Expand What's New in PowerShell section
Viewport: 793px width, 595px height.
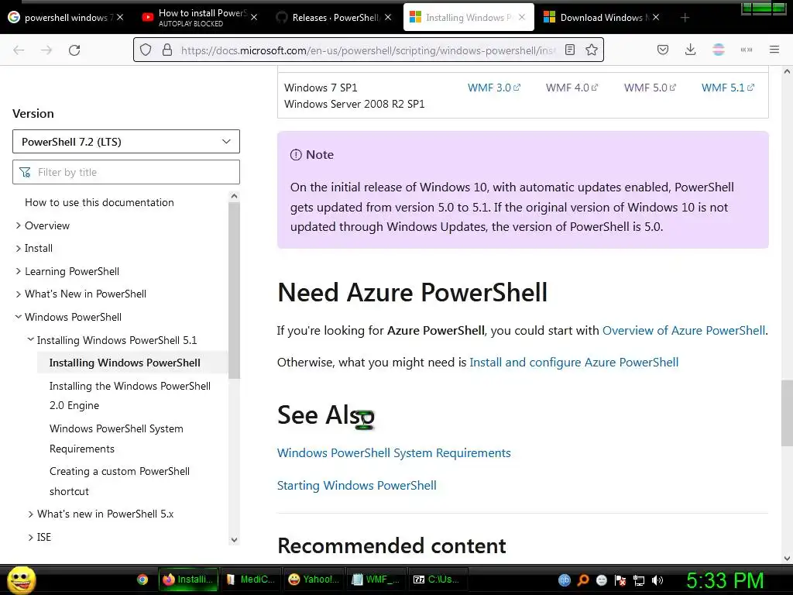click(19, 294)
